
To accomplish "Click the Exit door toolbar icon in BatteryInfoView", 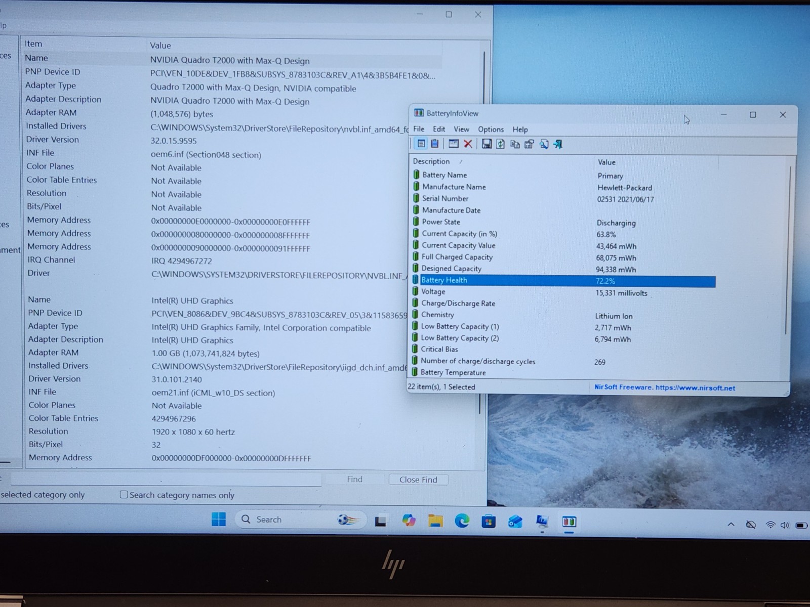I will tap(558, 144).
